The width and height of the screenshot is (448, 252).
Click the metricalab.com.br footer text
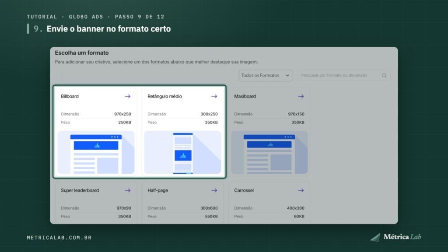click(x=59, y=238)
